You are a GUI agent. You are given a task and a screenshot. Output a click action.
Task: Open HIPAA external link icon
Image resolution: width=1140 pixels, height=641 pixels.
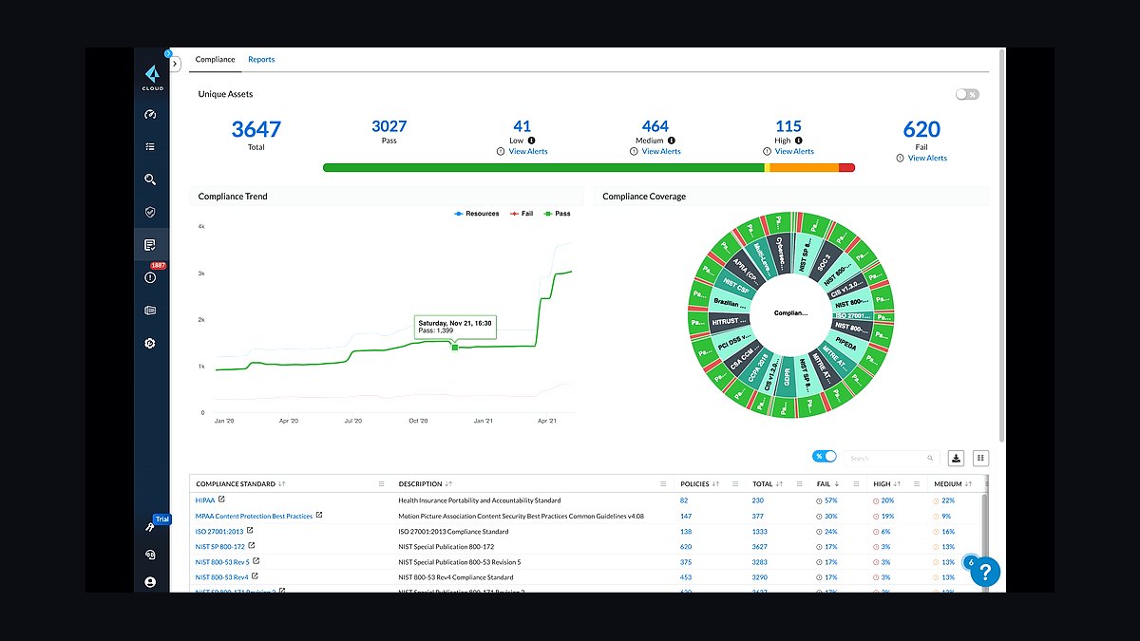click(221, 499)
